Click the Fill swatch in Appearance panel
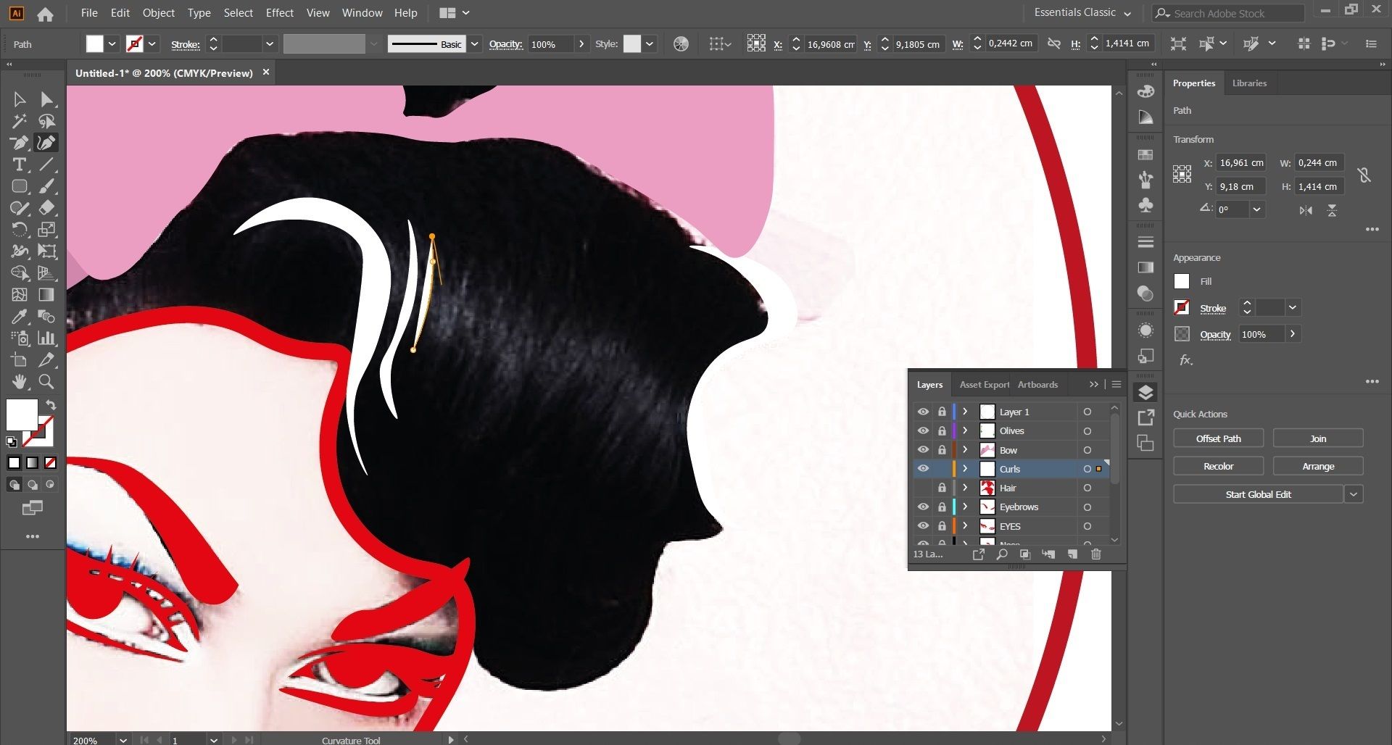 coord(1182,281)
